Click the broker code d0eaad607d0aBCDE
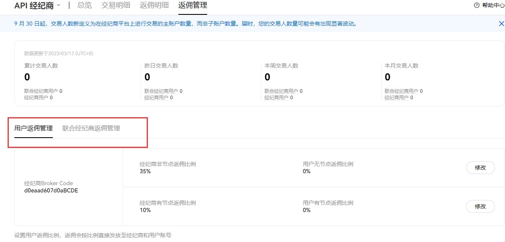This screenshot has height=242, width=505. [51, 191]
